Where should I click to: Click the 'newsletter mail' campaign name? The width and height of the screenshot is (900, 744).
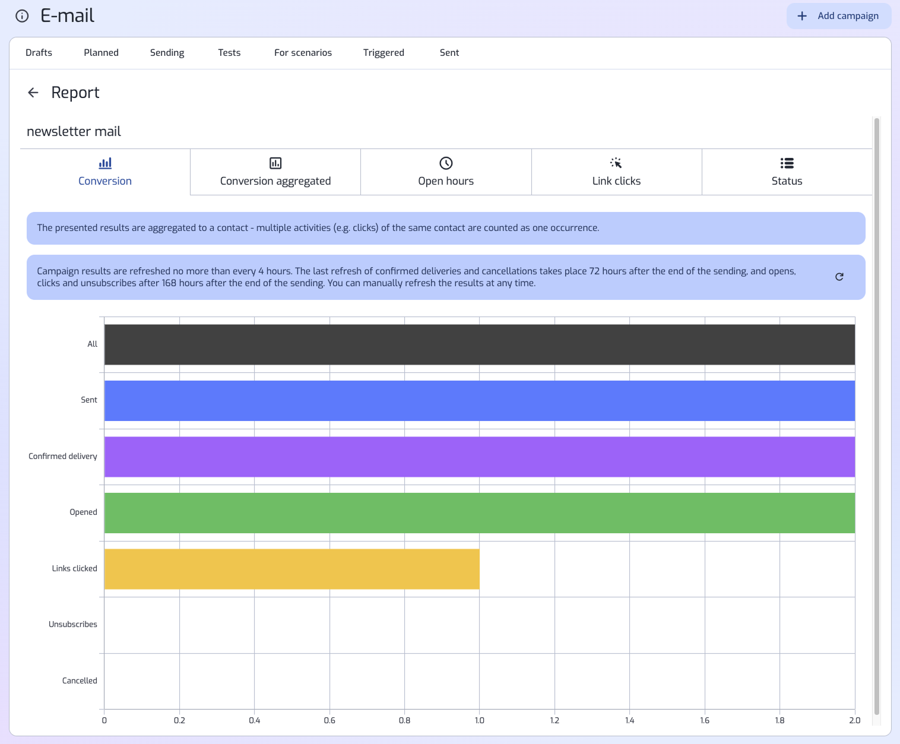point(74,132)
